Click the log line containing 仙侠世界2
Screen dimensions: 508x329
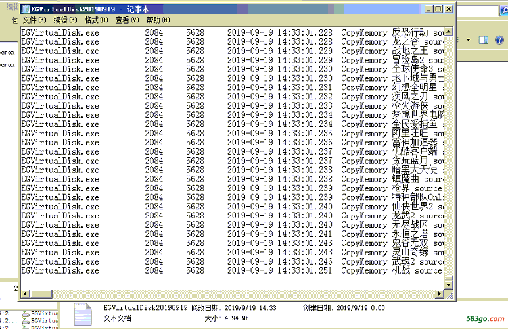232,207
